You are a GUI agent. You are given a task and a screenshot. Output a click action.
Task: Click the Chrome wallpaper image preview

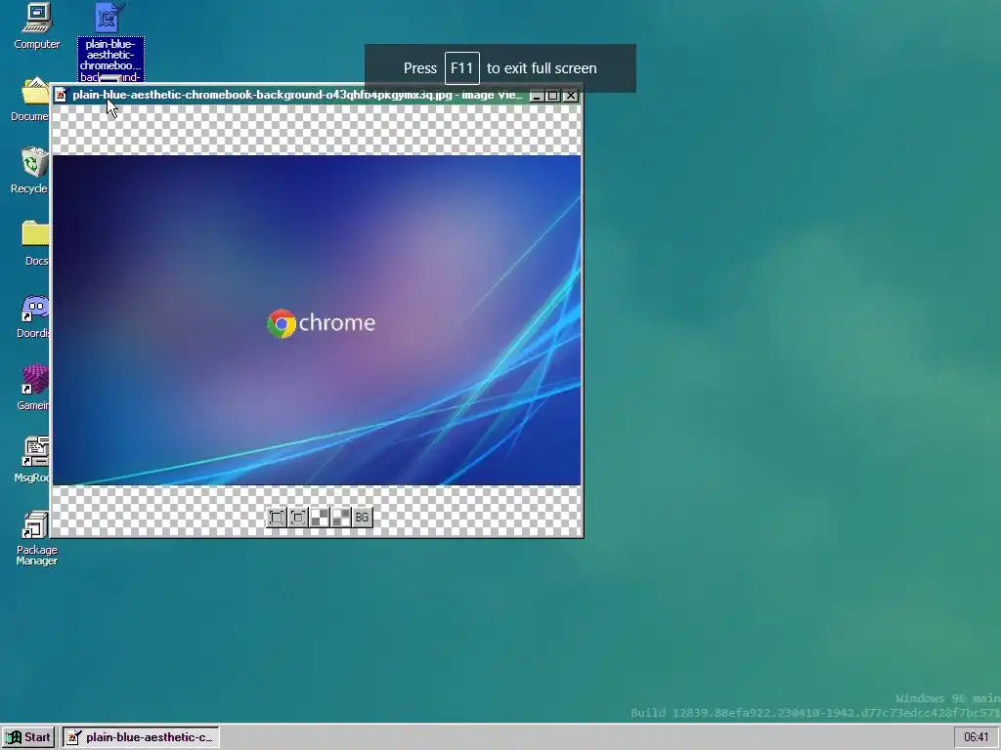[x=317, y=320]
